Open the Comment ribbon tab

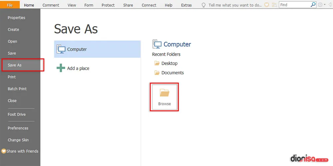(x=51, y=5)
